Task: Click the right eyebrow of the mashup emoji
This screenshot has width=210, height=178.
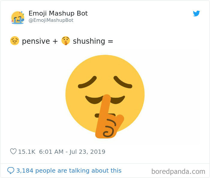Action: point(123,82)
